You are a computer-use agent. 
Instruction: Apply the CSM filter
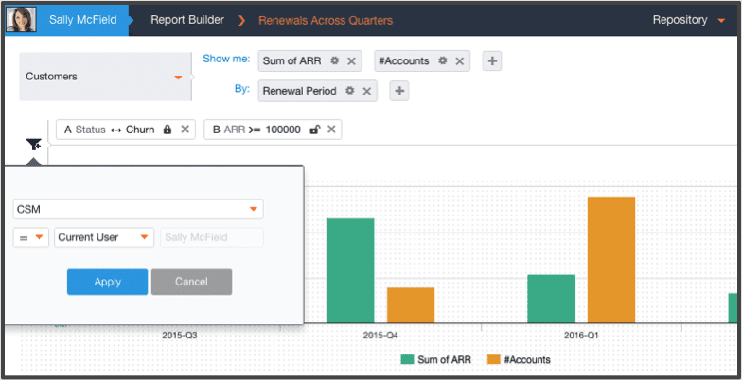point(107,282)
